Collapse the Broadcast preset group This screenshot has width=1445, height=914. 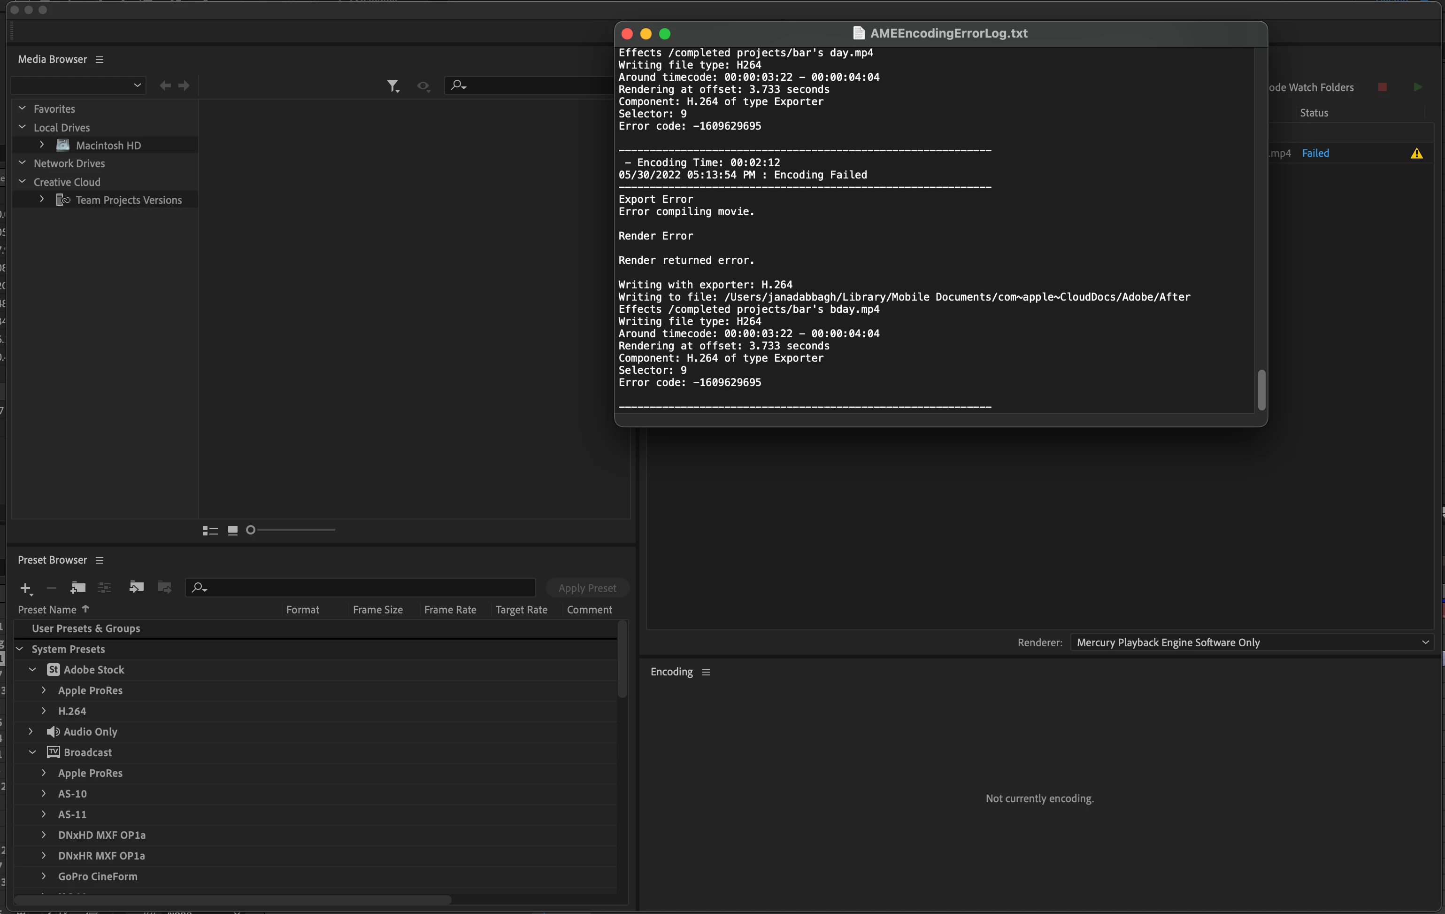[32, 752]
